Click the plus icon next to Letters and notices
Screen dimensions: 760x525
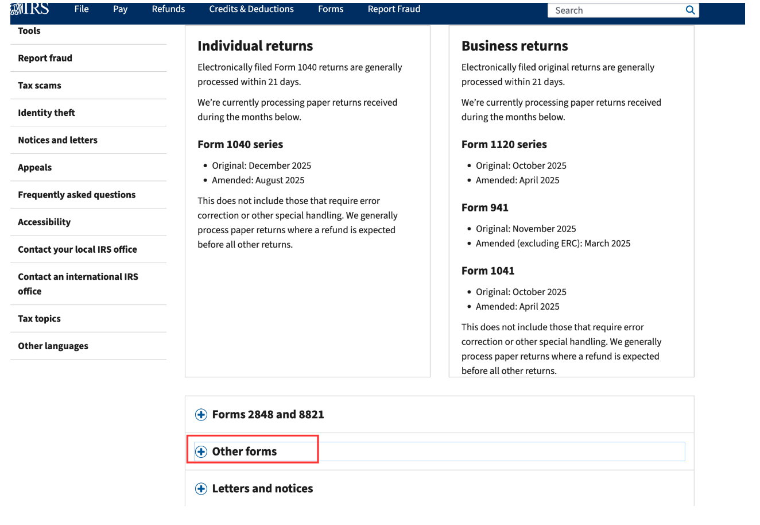point(201,488)
